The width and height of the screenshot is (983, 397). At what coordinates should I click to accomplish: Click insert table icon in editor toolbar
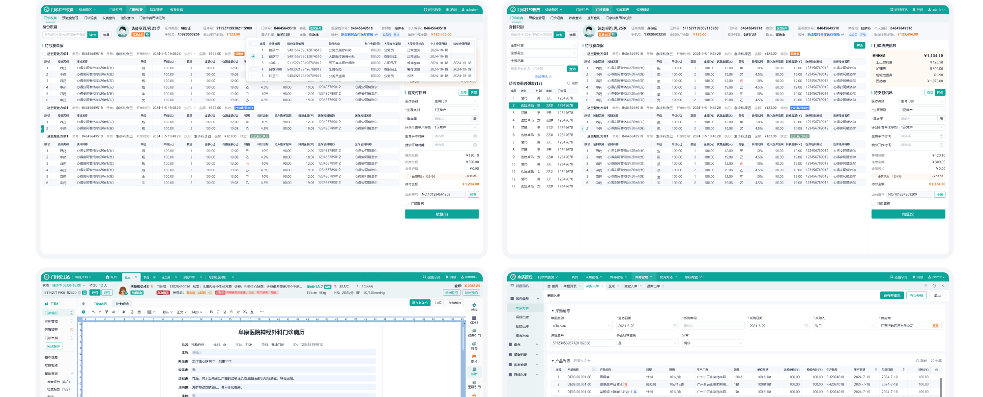tap(150, 312)
